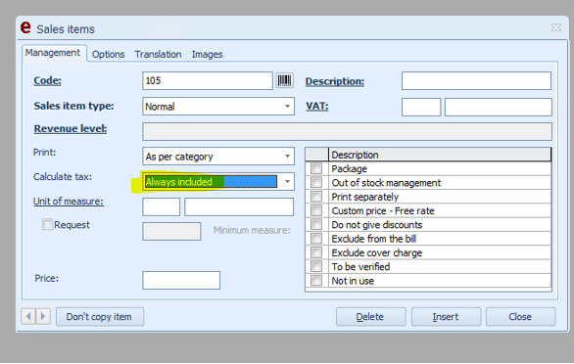This screenshot has width=574, height=364.
Task: Open the Revenue level link
Action: (71, 129)
